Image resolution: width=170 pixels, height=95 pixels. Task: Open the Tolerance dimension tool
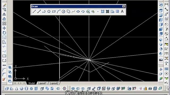(x=166, y=69)
